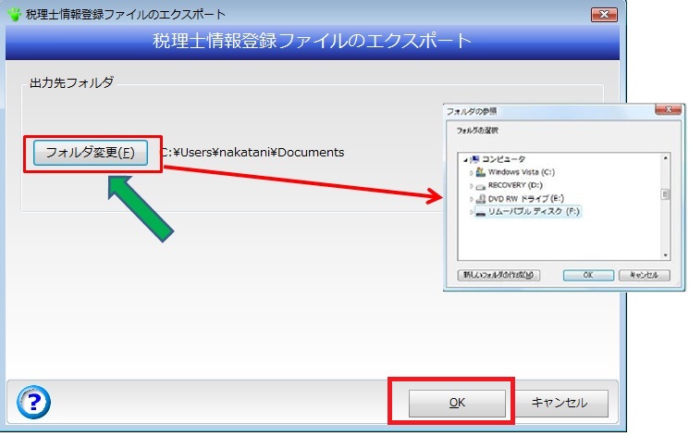Viewport: 689px width, 436px height.
Task: Expand the RECOVERY (D:) drive node
Action: pyautogui.click(x=471, y=185)
